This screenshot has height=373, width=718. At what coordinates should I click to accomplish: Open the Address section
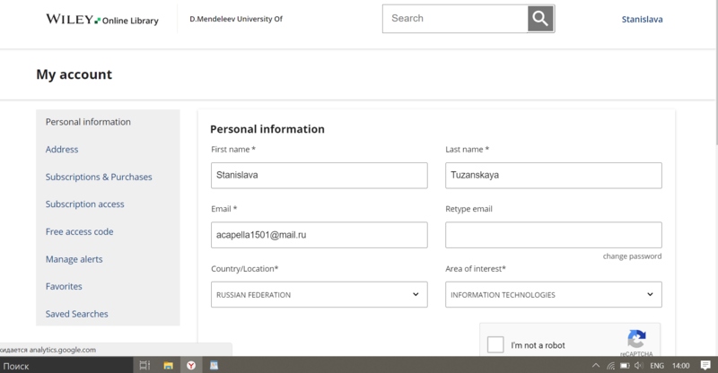(x=62, y=149)
